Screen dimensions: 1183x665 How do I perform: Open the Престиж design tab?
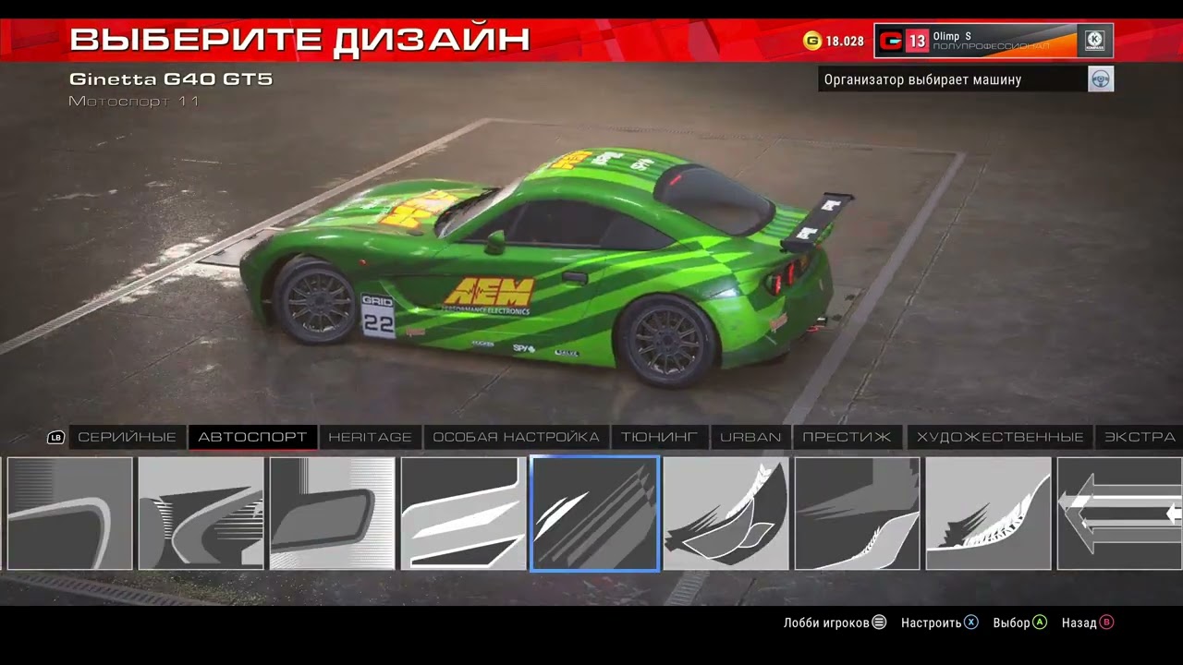point(847,437)
